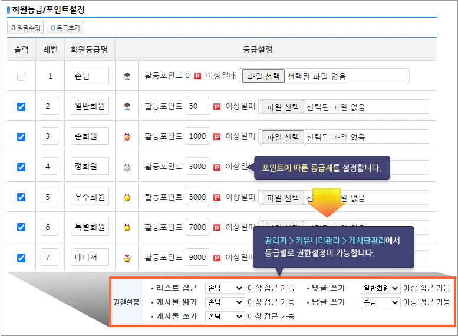The width and height of the screenshot is (458, 336).
Task: Click the activity point field showing 3000
Action: pos(197,166)
